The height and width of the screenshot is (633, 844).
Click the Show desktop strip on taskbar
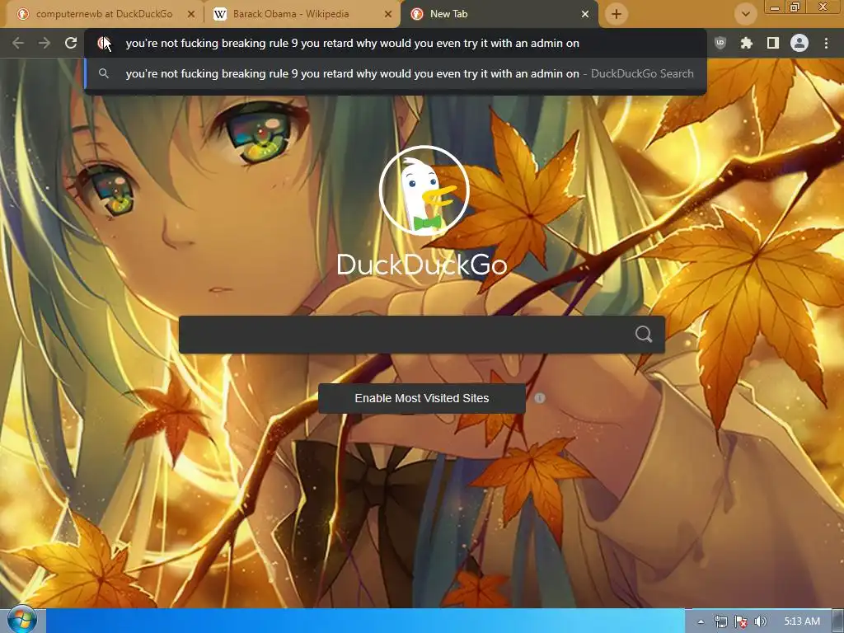tap(838, 621)
